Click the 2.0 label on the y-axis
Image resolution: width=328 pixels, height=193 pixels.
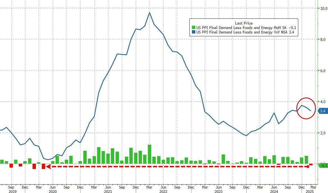[323, 133]
